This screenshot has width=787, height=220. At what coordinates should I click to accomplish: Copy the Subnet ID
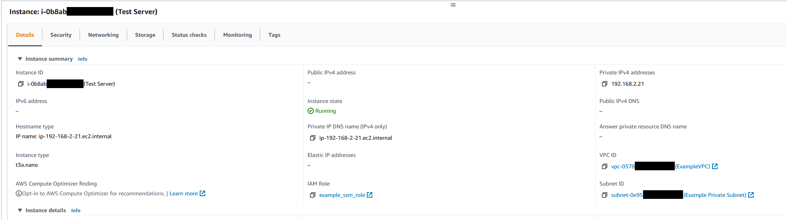pyautogui.click(x=605, y=195)
